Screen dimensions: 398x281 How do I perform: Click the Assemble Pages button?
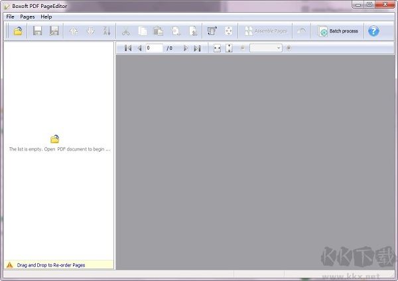pos(265,31)
